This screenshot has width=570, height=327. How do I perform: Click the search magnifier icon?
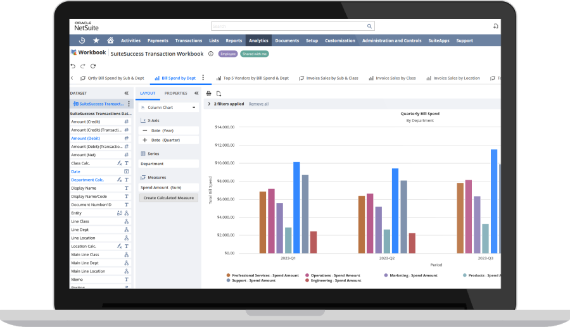point(369,26)
